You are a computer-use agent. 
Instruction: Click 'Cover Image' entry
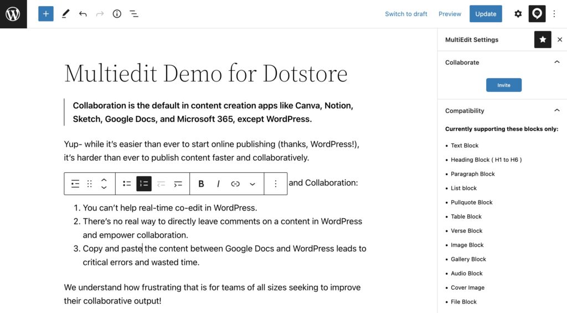pos(467,288)
